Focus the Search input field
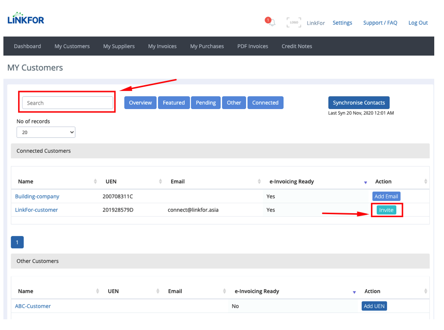Image resolution: width=444 pixels, height=330 pixels. point(68,103)
